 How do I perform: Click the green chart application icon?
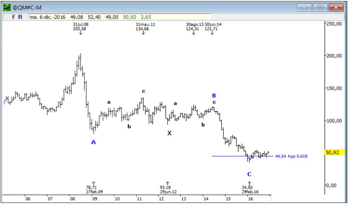(7, 8)
